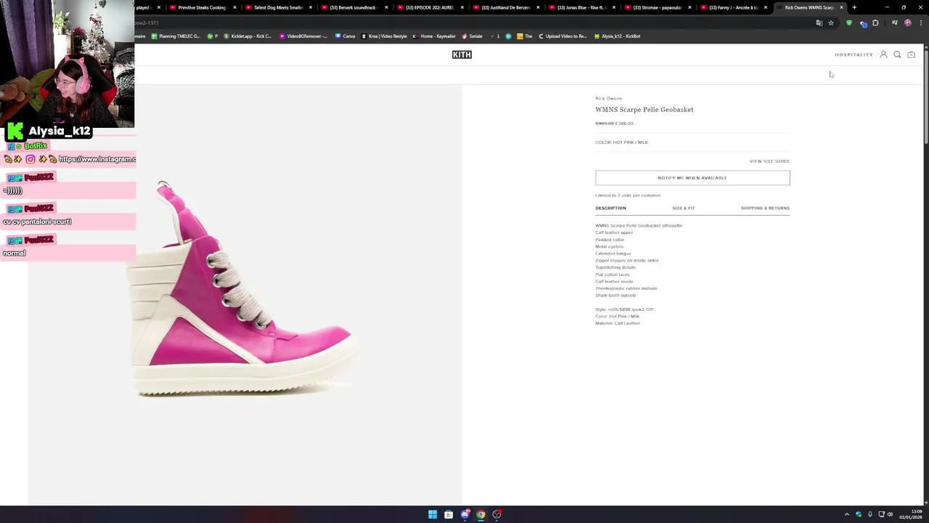This screenshot has width=929, height=523.
Task: Close the Primitive Steaks Cooking tab
Action: point(234,7)
